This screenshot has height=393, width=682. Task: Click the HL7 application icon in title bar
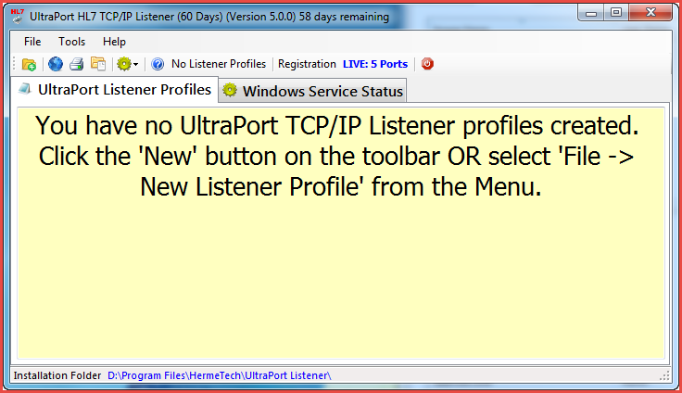(18, 16)
